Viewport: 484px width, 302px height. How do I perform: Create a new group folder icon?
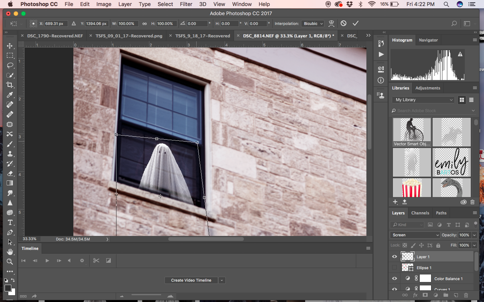point(446,295)
